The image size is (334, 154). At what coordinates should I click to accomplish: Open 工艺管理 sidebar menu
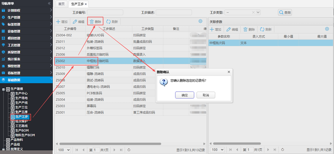click(27, 45)
